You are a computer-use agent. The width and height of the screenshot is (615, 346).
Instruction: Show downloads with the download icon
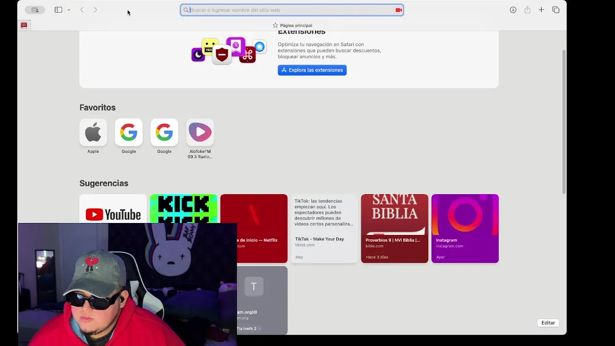(x=513, y=10)
